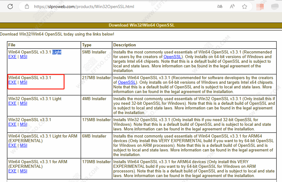
Task: Download Win32 OpenSSL v3.3.1 Light EXE
Action: pyautogui.click(x=12, y=104)
